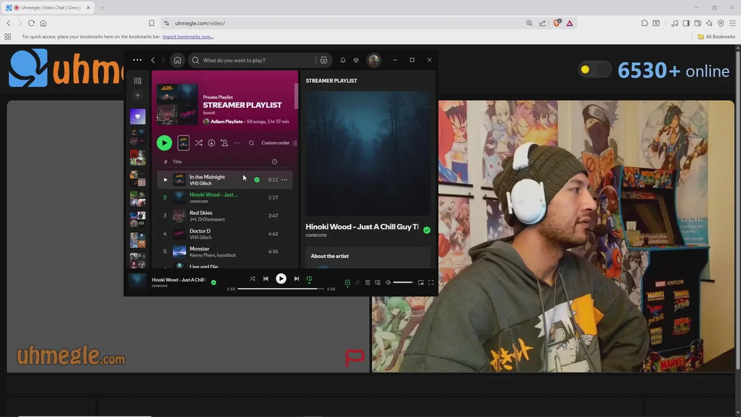The image size is (741, 417).
Task: Open more options for In the Midnight
Action: point(284,180)
